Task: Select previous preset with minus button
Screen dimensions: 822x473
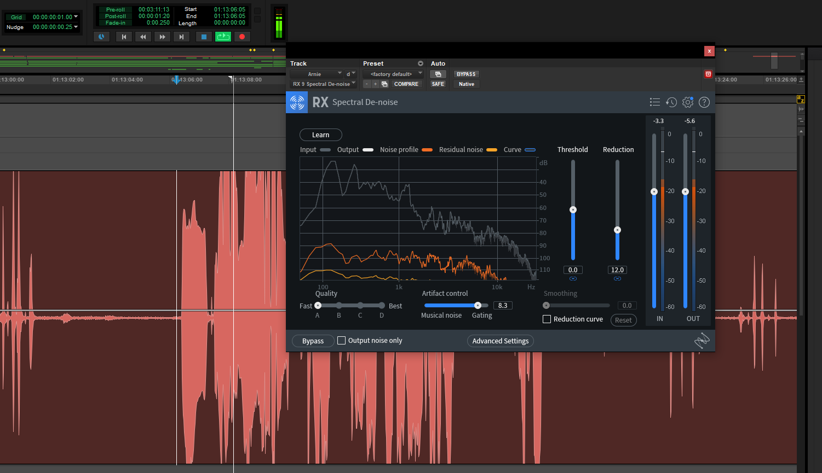Action: (x=366, y=84)
